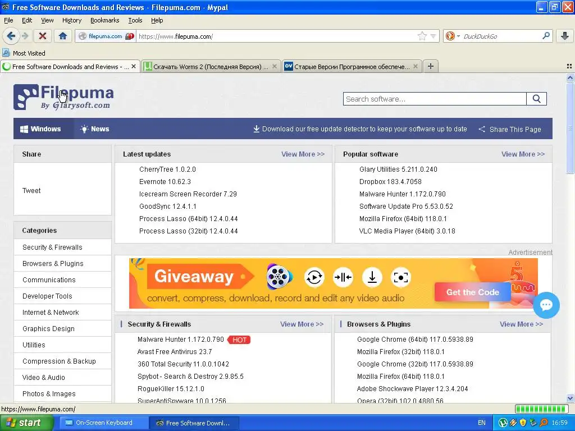The width and height of the screenshot is (575, 431).
Task: Open the chat bubble widget
Action: (546, 305)
